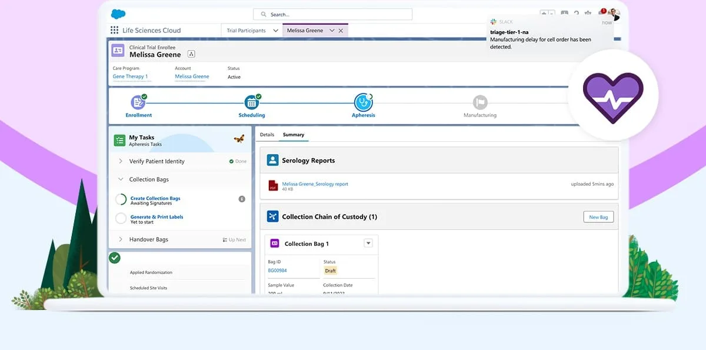Open the BG00984 bag ID link
The height and width of the screenshot is (350, 706).
coord(277,271)
